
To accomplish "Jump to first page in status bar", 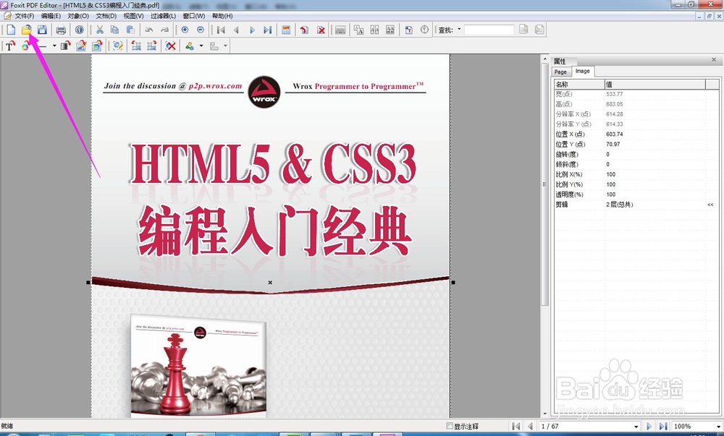I will [x=516, y=427].
